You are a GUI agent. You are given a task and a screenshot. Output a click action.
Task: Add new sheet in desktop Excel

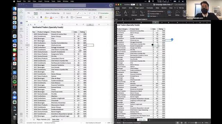click(x=150, y=120)
